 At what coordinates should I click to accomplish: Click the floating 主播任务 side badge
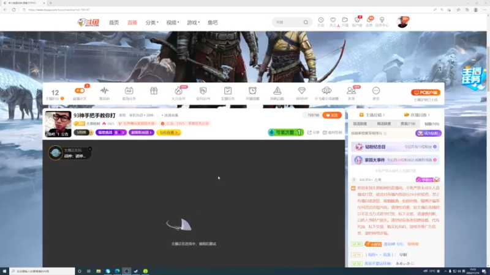473,78
